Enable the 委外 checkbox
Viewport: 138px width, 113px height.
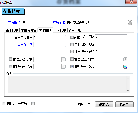click(72, 52)
